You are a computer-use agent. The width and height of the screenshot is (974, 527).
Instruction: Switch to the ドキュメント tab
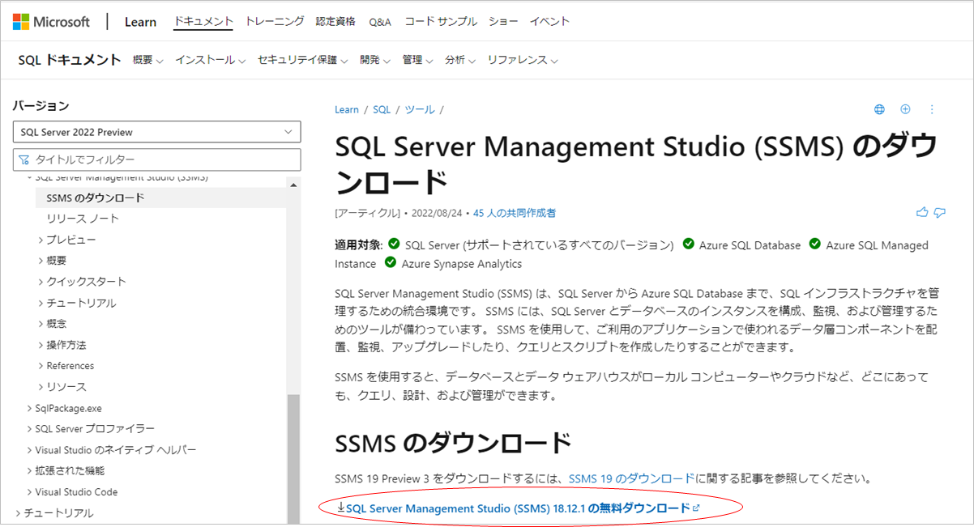pyautogui.click(x=203, y=21)
